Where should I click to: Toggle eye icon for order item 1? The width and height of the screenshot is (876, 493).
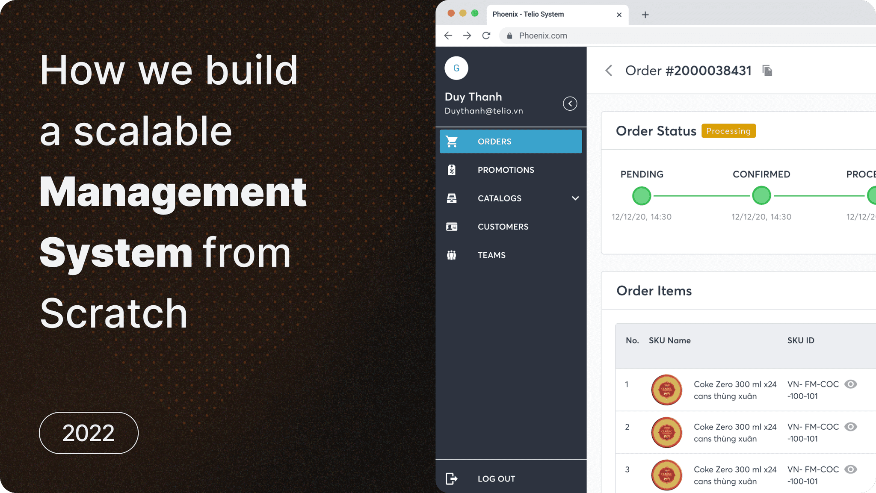(850, 384)
